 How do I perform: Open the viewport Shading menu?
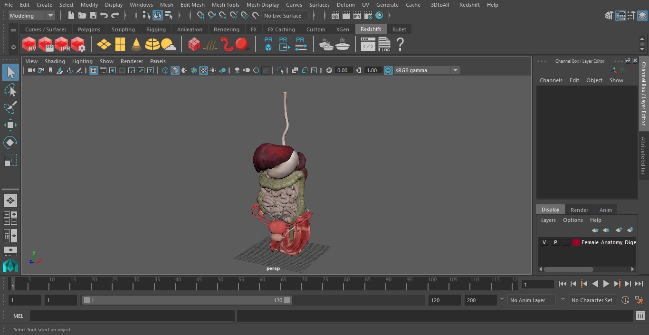click(55, 61)
